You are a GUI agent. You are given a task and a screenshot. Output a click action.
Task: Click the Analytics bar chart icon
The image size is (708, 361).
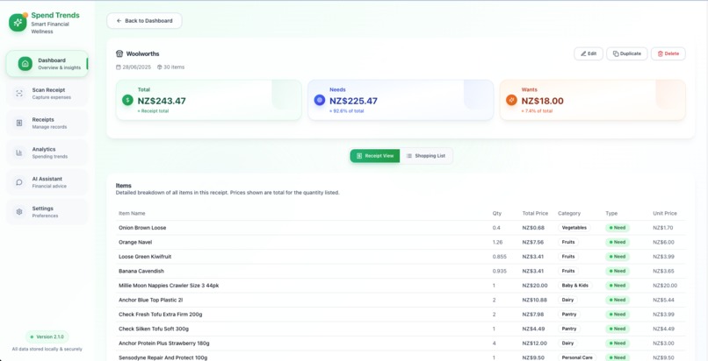click(x=19, y=152)
